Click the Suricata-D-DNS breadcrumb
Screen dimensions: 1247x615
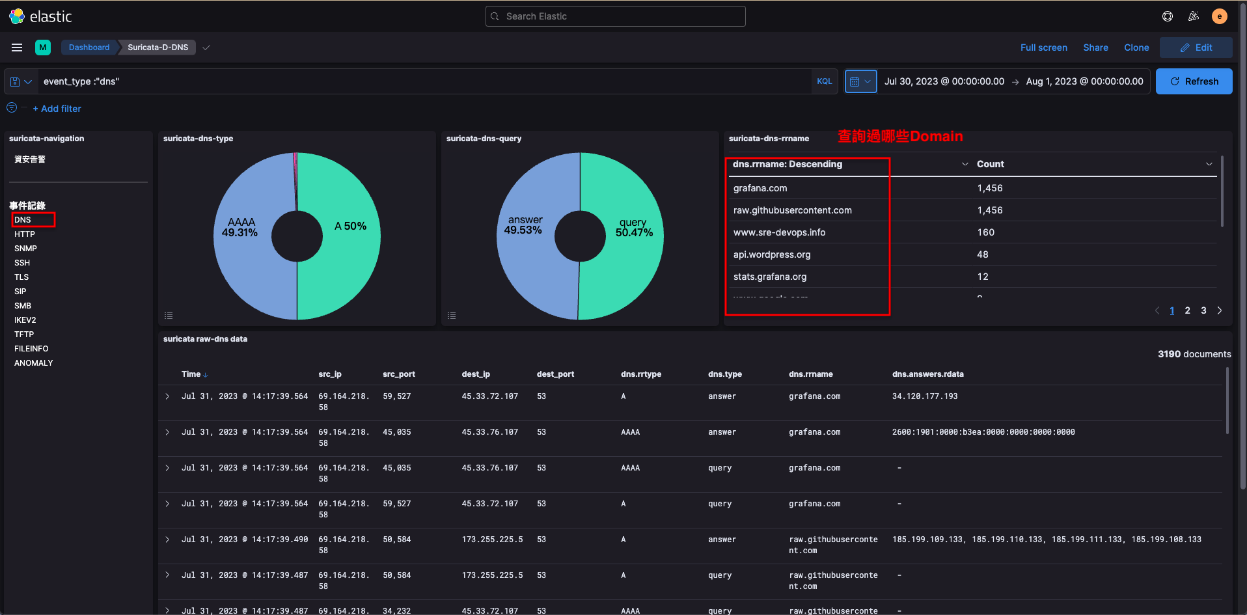[158, 48]
